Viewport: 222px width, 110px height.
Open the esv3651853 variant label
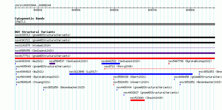210,72
